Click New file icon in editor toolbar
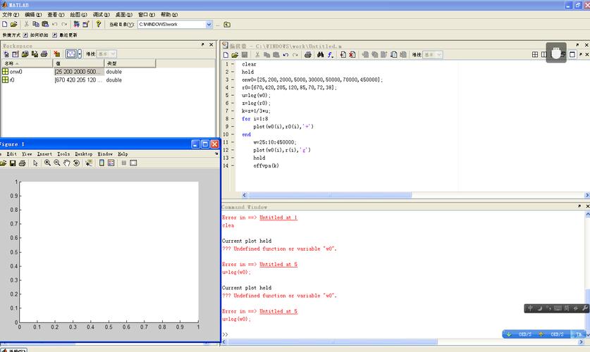590x352 pixels. (226, 54)
